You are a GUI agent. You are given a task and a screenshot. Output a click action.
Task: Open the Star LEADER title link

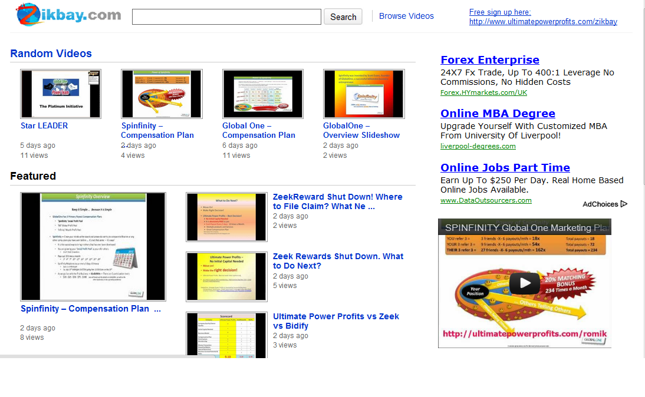[44, 126]
